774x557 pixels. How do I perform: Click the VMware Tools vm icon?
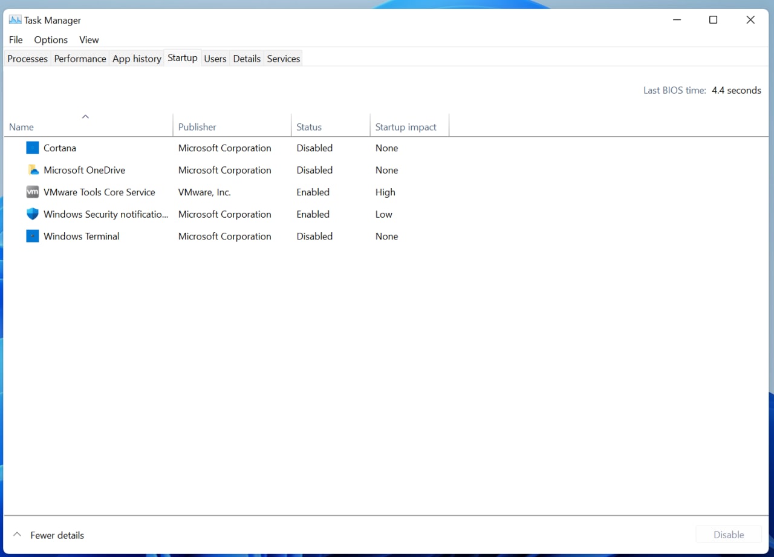[x=33, y=192]
